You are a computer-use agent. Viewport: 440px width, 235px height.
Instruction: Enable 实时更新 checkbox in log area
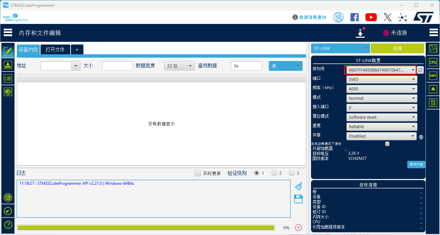point(198,173)
